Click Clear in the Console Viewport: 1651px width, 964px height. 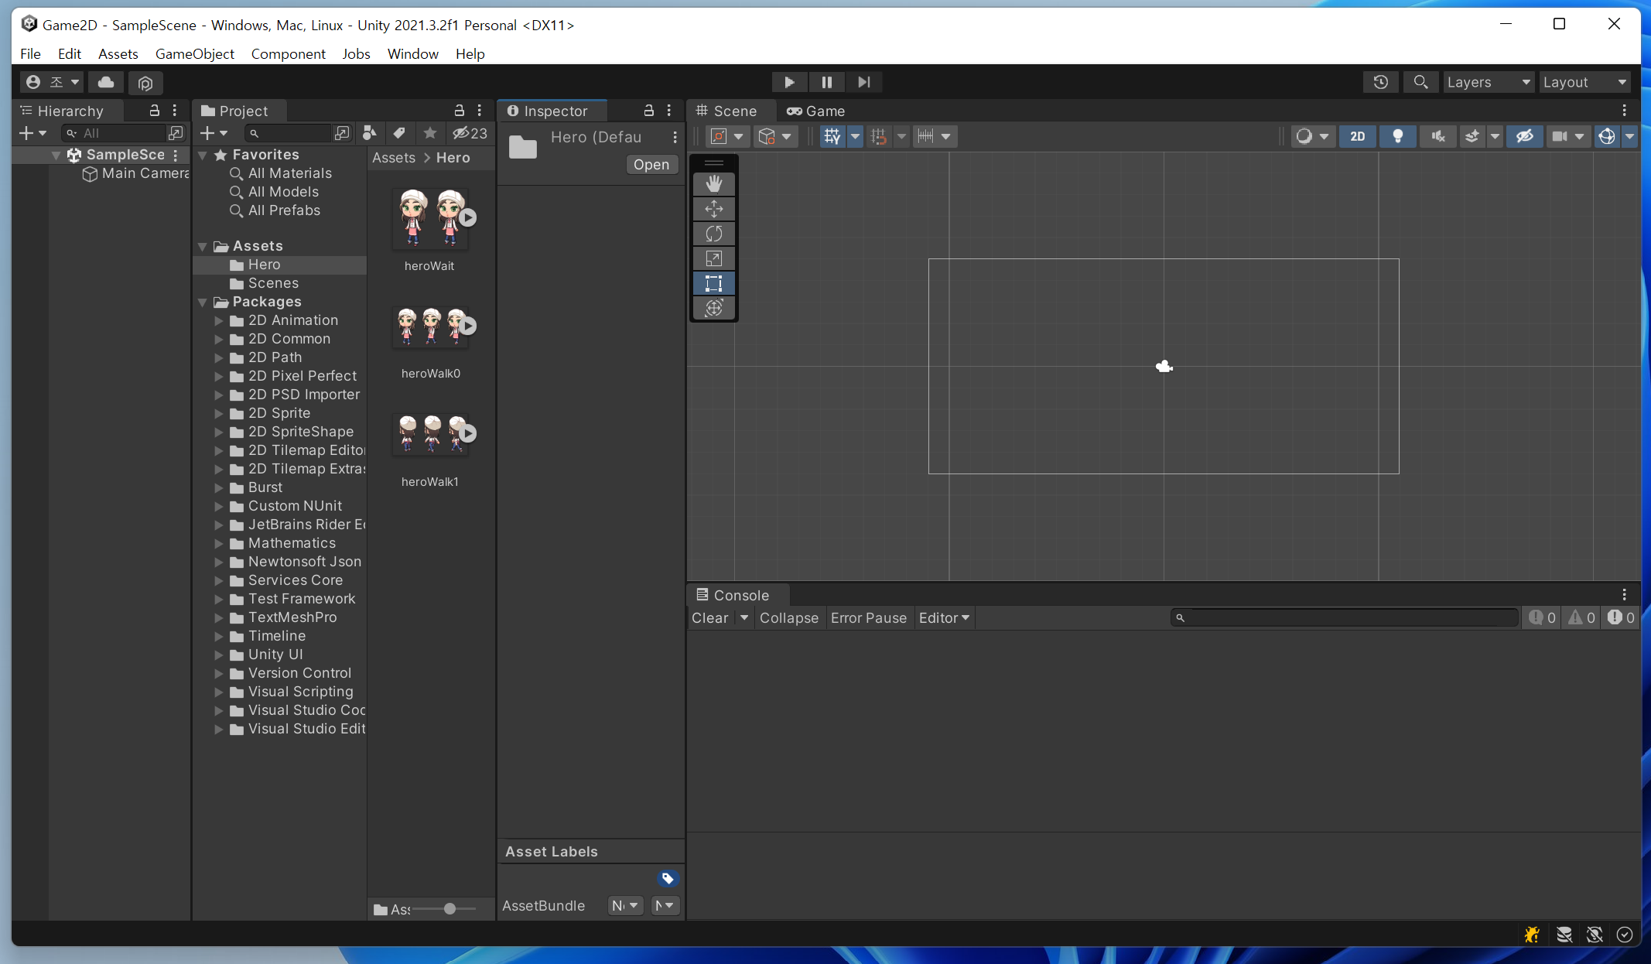(709, 617)
